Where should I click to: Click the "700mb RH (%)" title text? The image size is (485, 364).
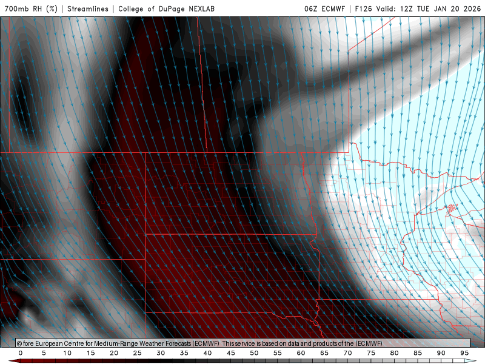pyautogui.click(x=32, y=8)
